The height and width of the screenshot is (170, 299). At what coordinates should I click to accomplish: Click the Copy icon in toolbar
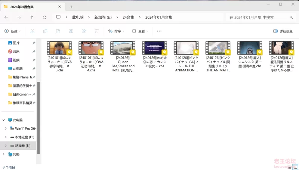(45, 31)
